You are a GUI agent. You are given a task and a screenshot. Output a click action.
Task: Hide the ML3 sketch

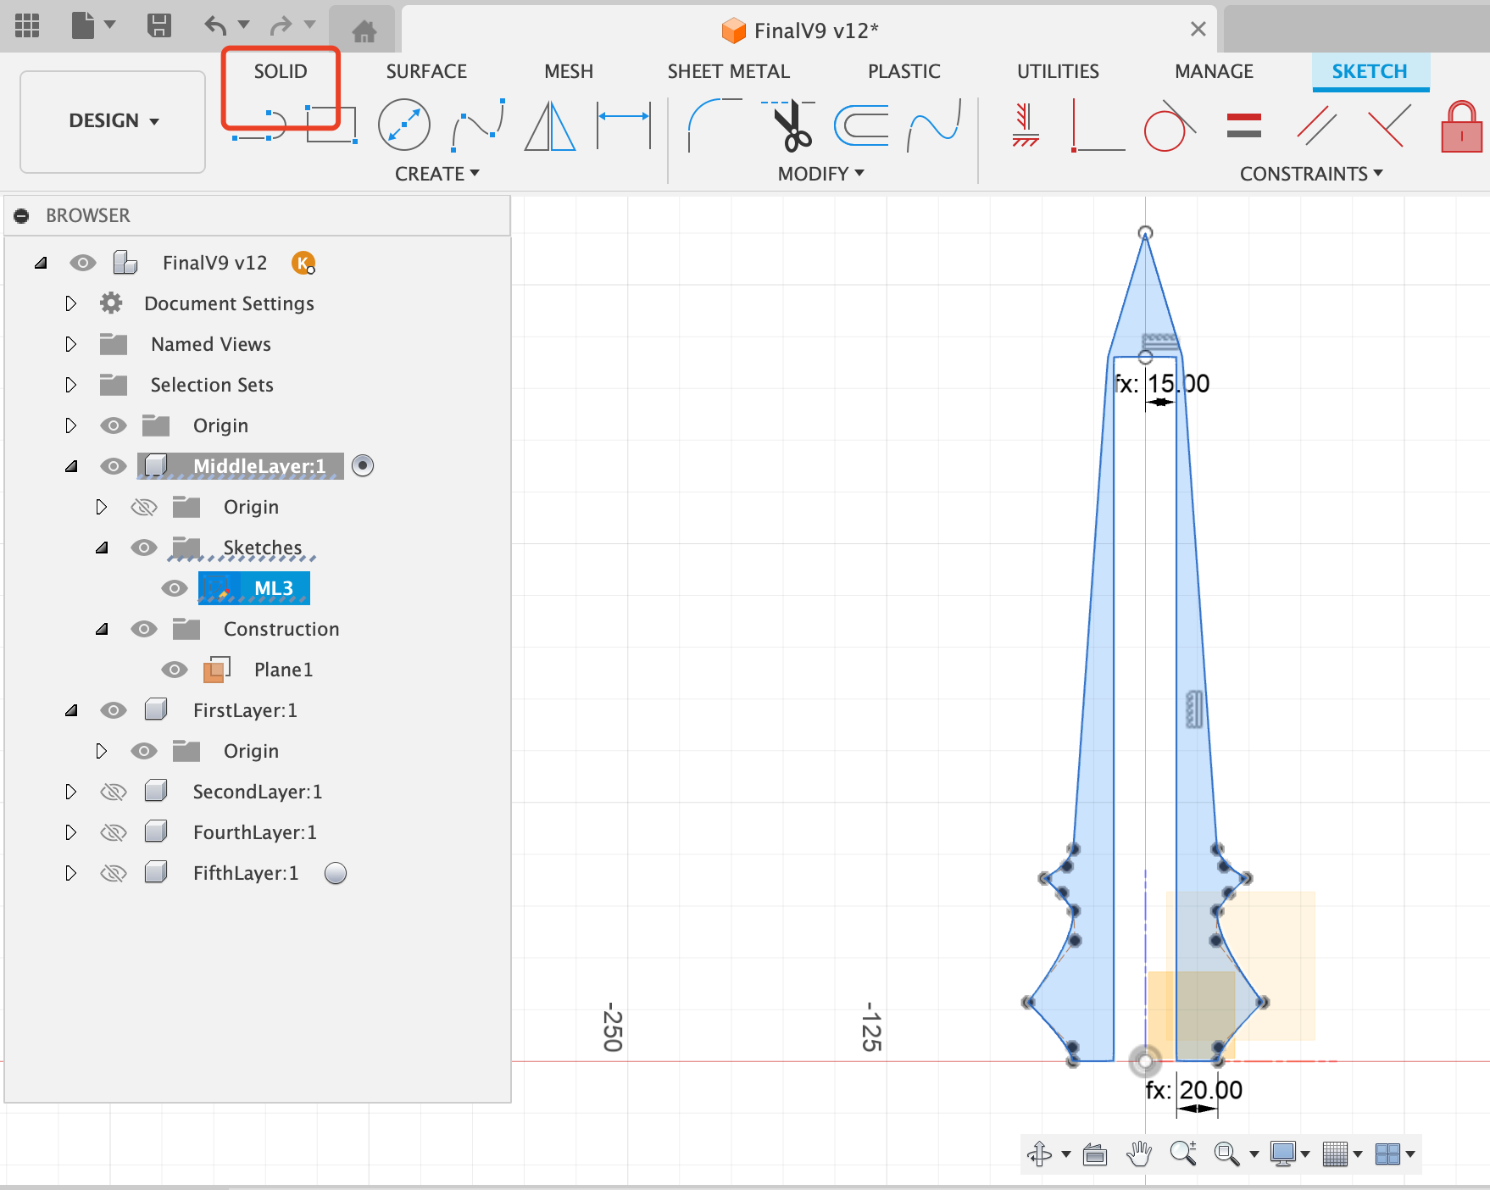174,588
